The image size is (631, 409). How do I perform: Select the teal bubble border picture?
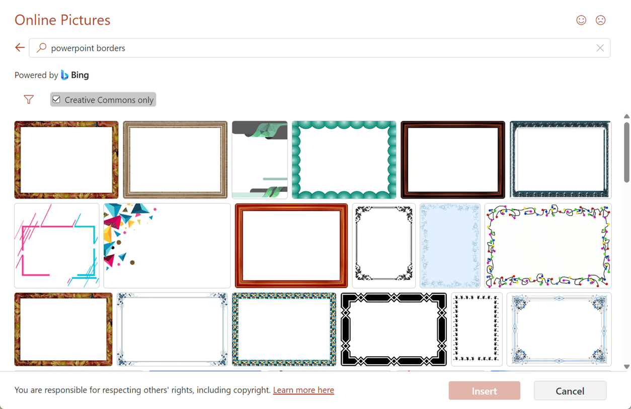[x=344, y=160]
